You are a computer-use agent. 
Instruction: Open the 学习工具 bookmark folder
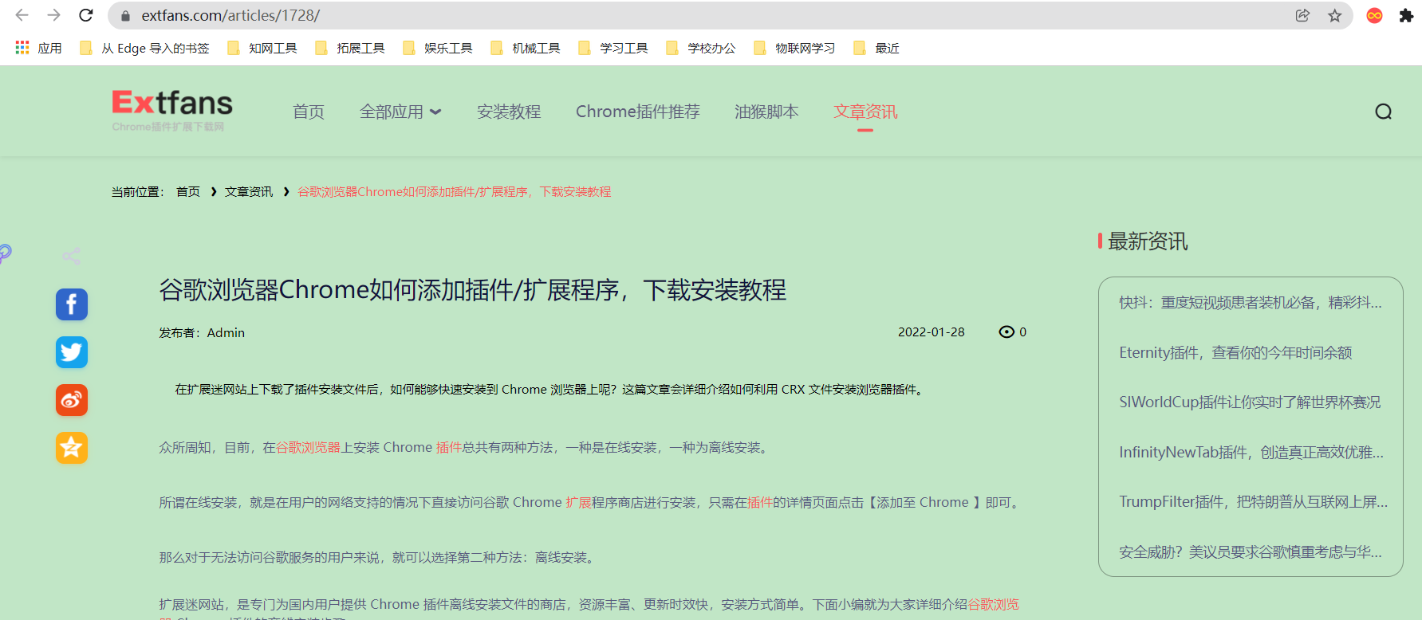613,48
